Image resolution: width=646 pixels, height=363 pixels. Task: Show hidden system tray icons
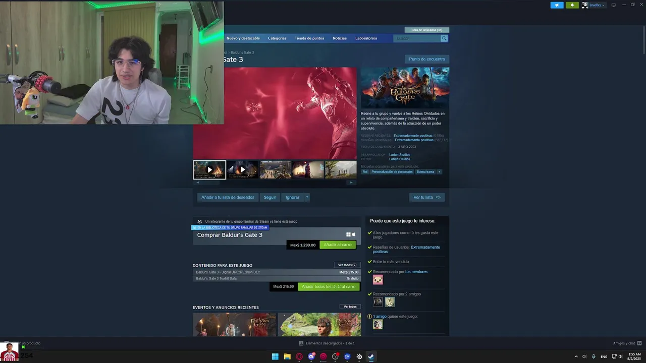(576, 356)
